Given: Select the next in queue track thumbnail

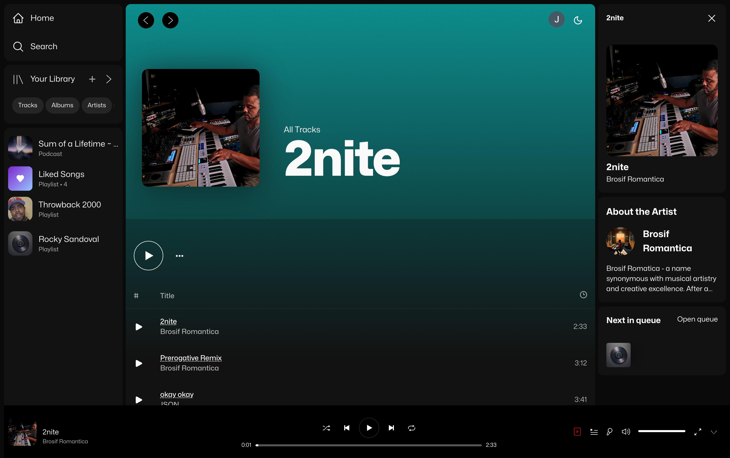Looking at the screenshot, I should [618, 355].
